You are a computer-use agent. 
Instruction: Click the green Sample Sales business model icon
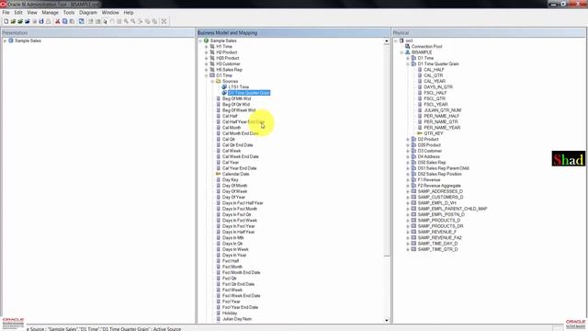click(206, 40)
